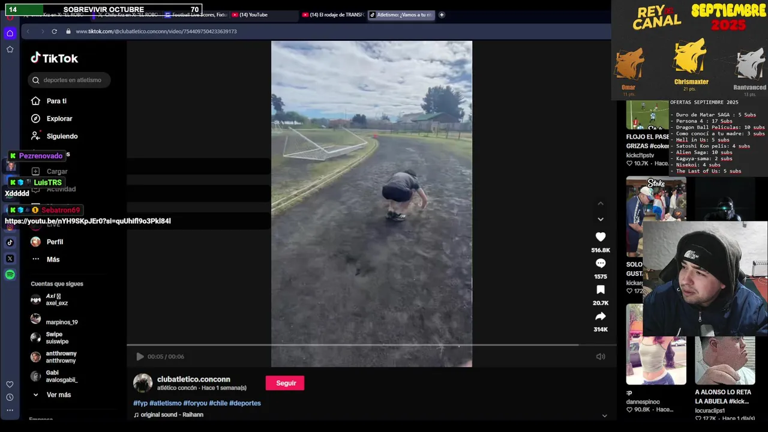Click the Cargar upload item
Image resolution: width=768 pixels, height=432 pixels.
(x=50, y=172)
